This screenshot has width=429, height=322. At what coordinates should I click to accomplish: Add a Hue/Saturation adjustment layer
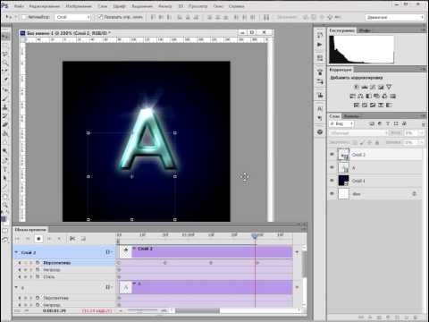(352, 96)
